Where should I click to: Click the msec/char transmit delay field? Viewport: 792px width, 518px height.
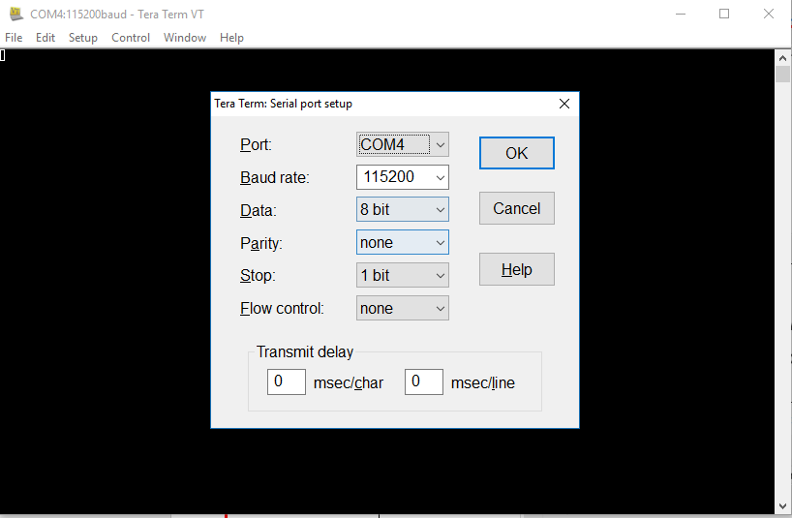pyautogui.click(x=286, y=381)
